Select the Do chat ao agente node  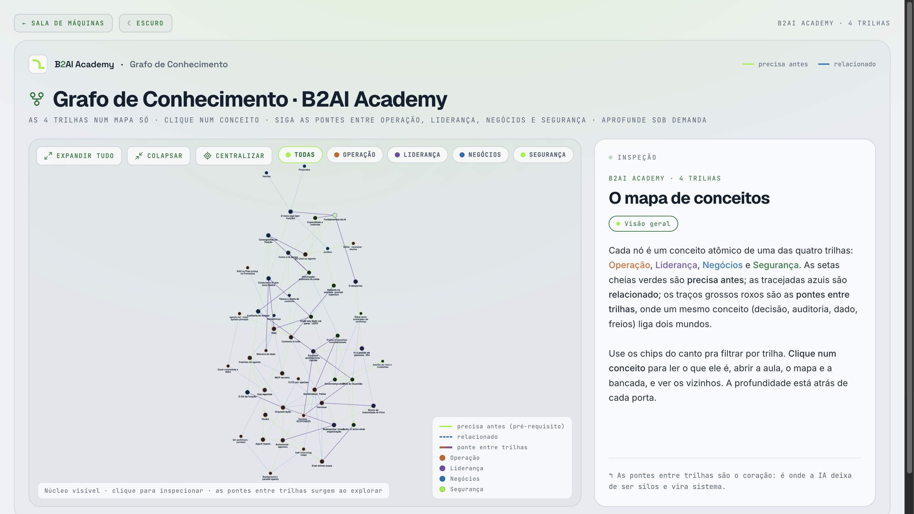(x=305, y=254)
